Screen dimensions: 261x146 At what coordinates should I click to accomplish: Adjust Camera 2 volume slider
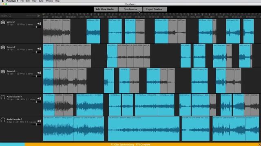pyautogui.click(x=36, y=52)
